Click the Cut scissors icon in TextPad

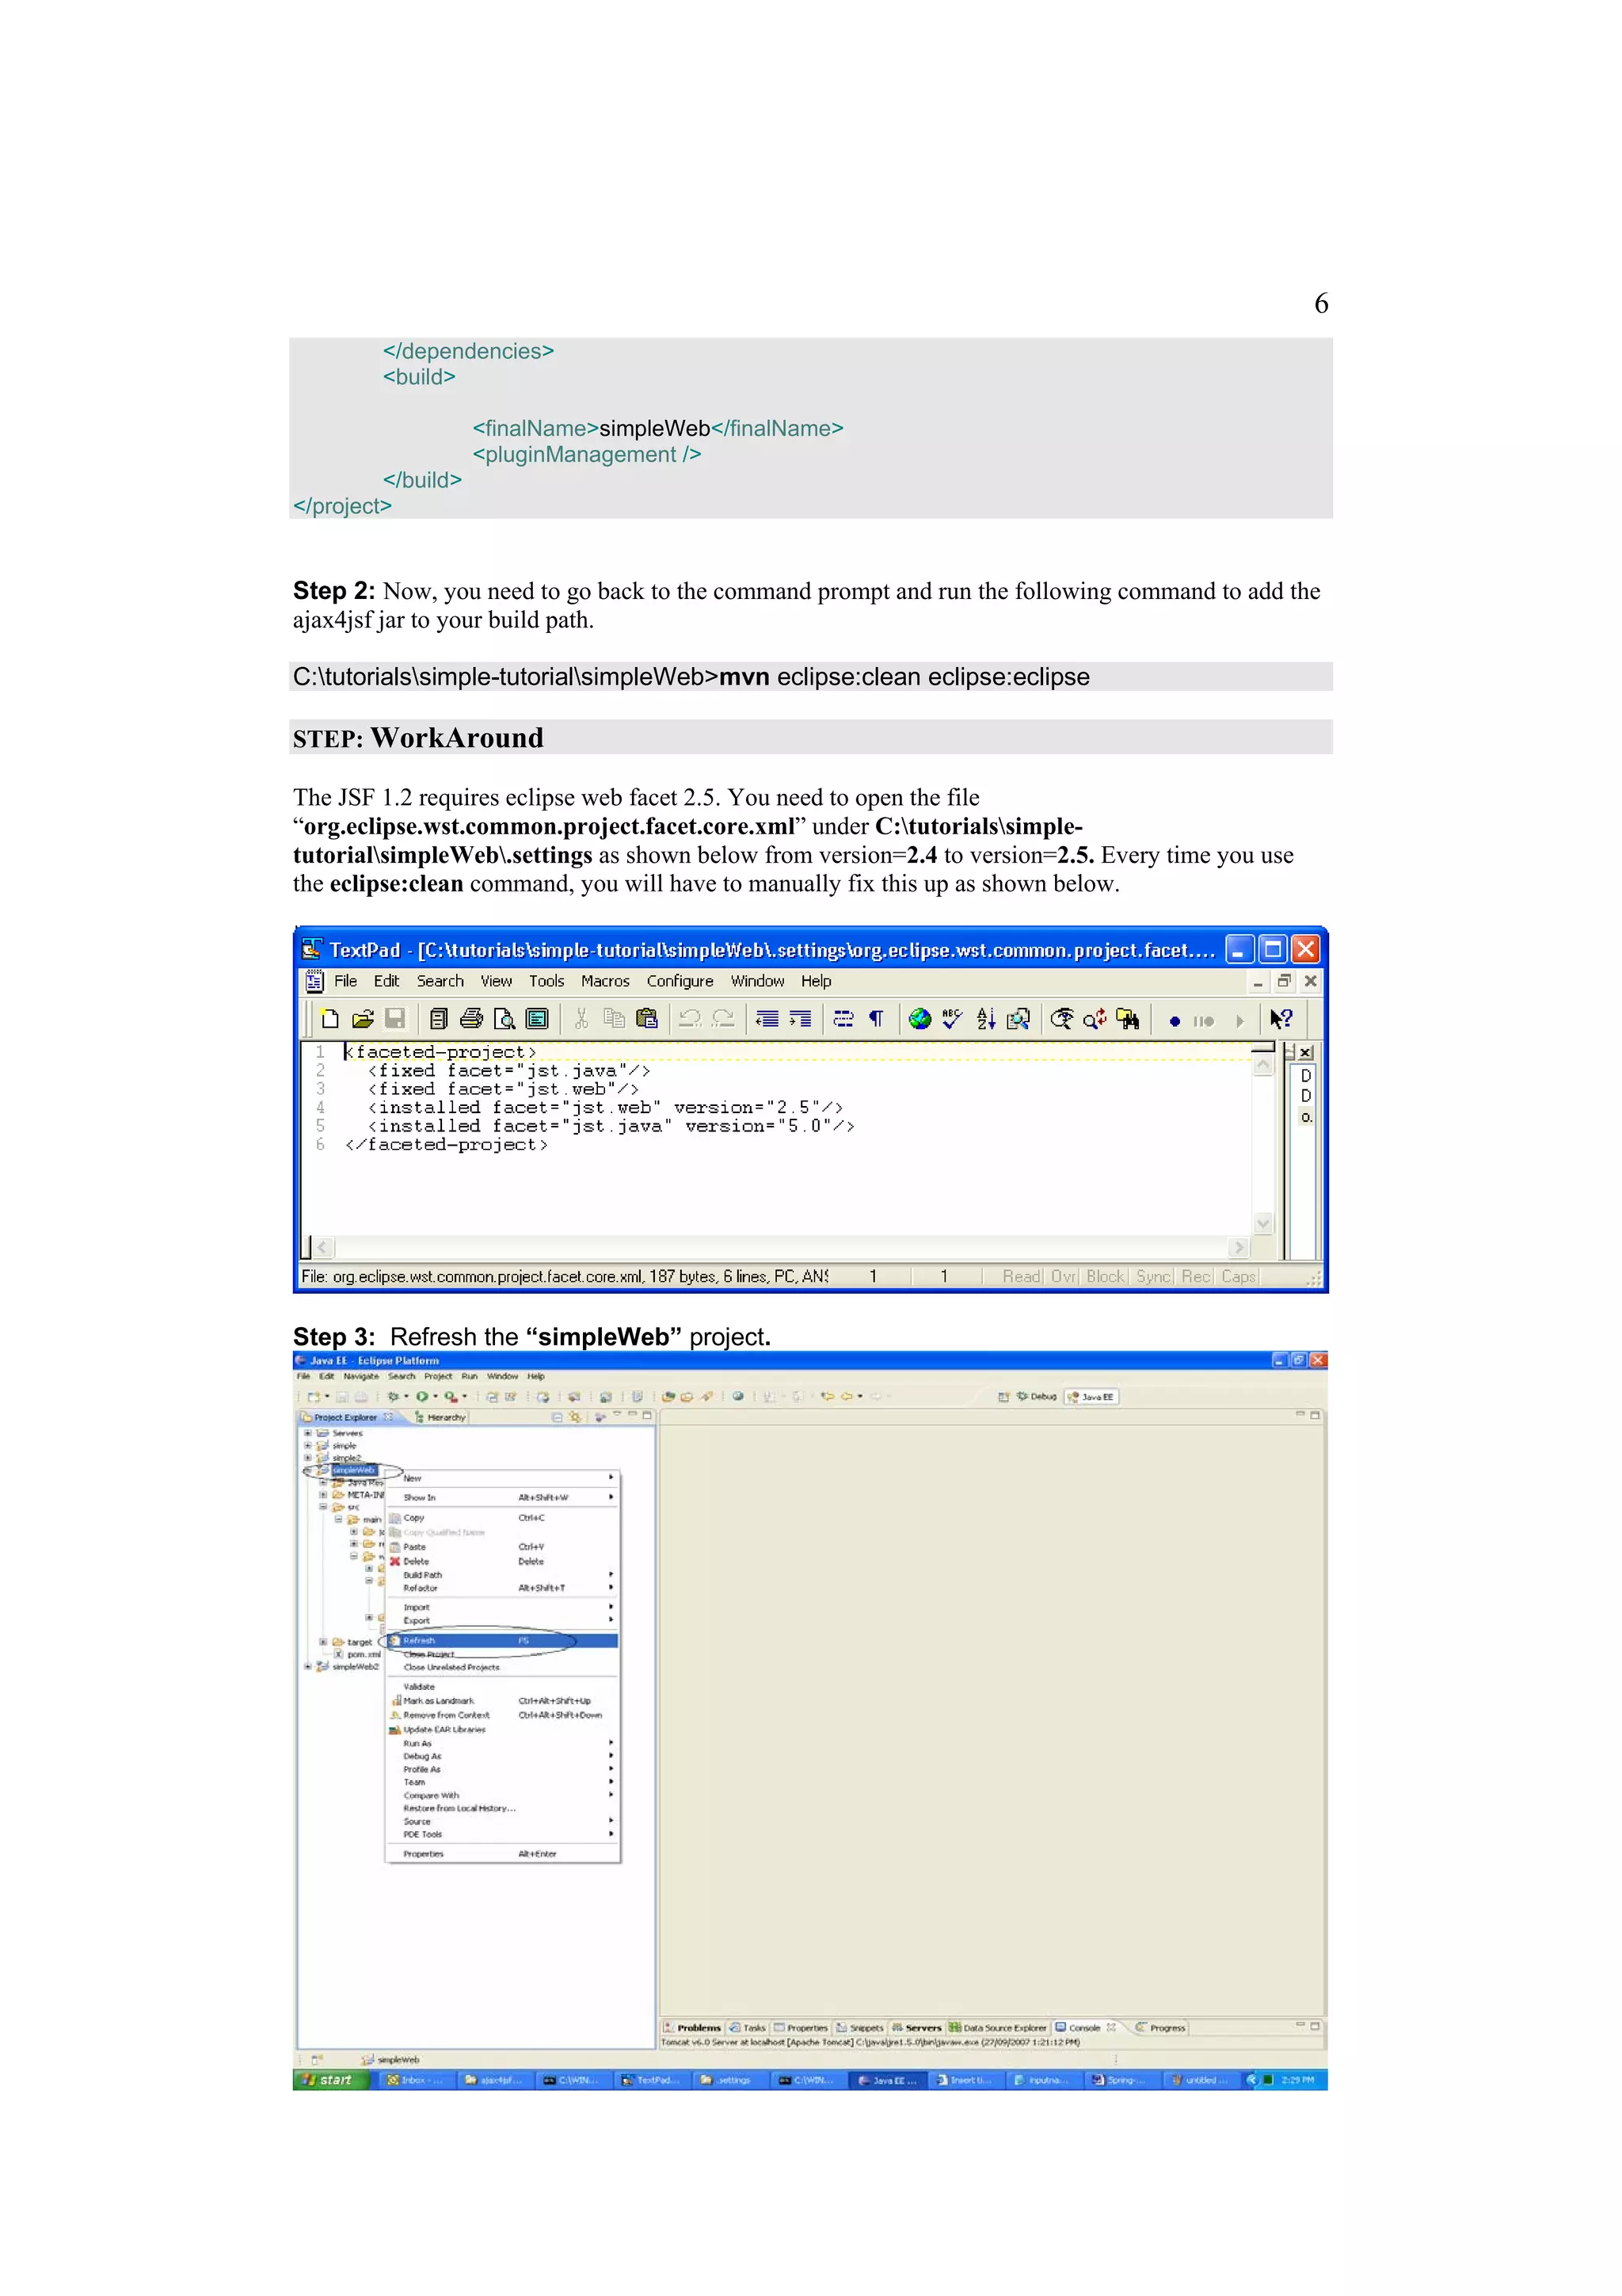click(x=581, y=1019)
